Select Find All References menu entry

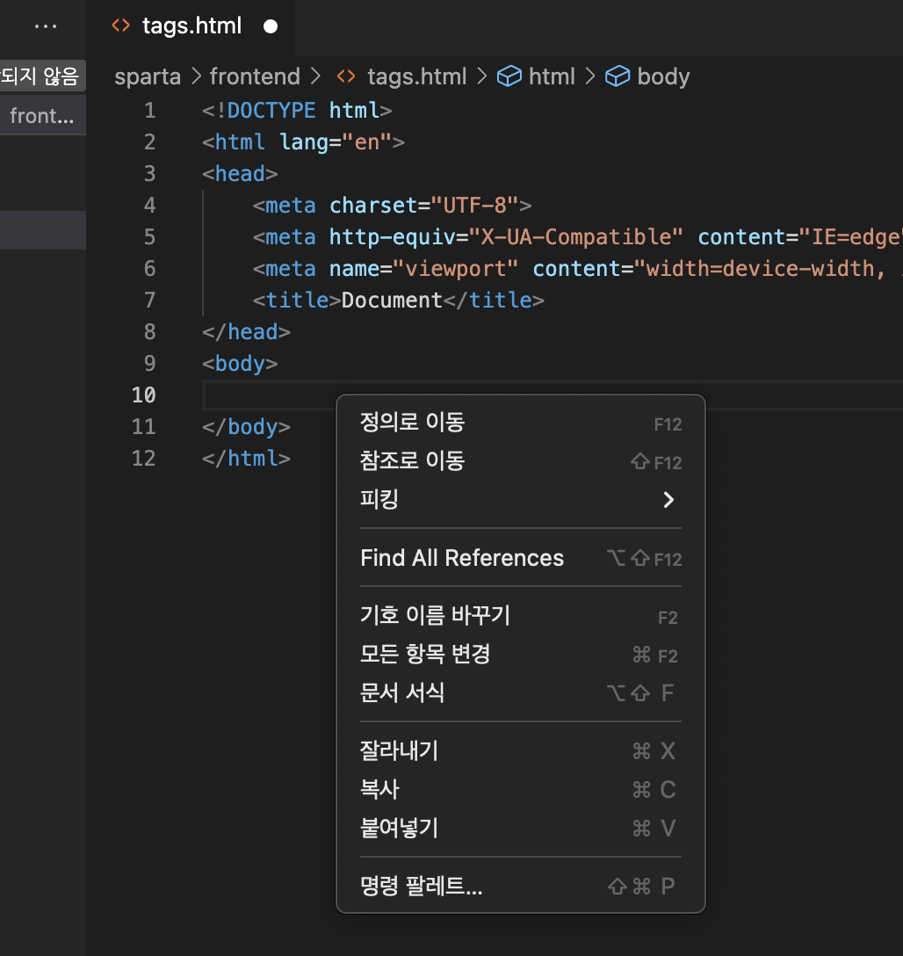click(x=520, y=558)
